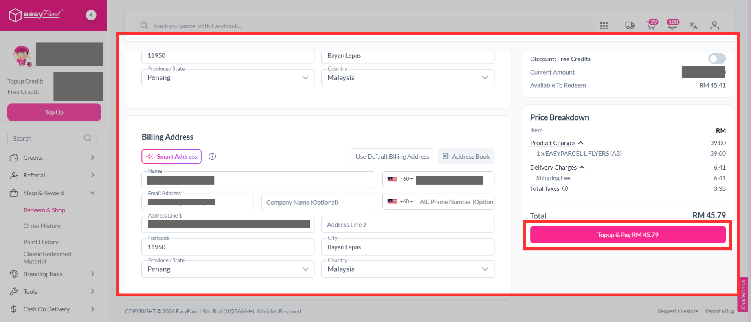This screenshot has width=751, height=322.
Task: Click the billing City field
Action: click(x=408, y=247)
